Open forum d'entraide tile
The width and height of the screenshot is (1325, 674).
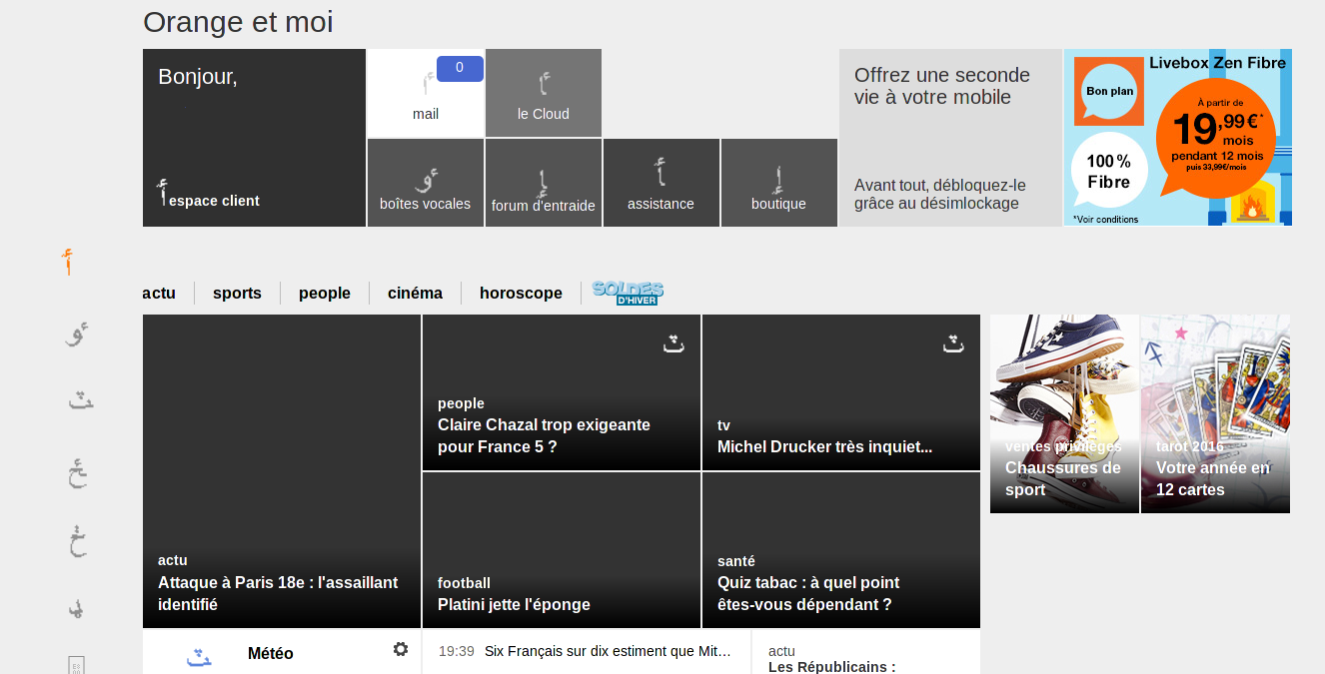click(544, 183)
